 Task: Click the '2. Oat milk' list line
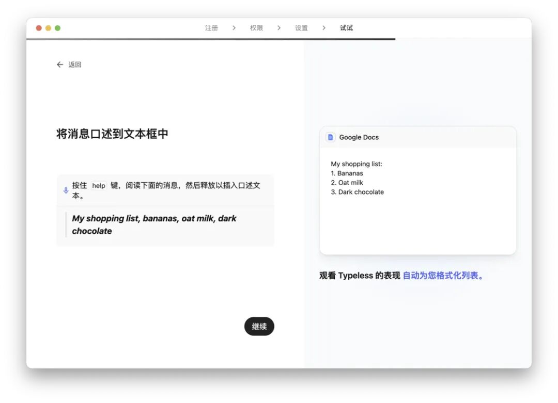(347, 182)
